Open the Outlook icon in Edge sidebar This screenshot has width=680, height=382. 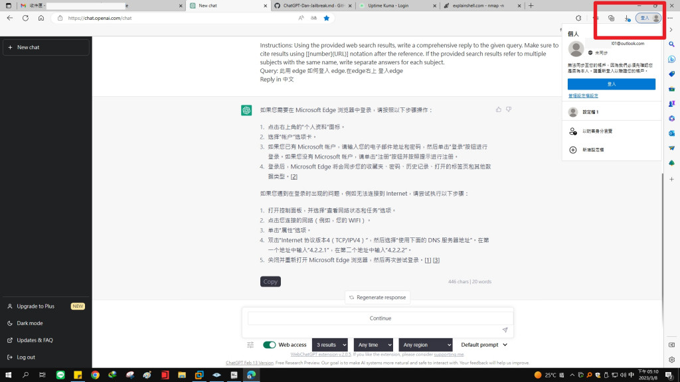pos(672,133)
